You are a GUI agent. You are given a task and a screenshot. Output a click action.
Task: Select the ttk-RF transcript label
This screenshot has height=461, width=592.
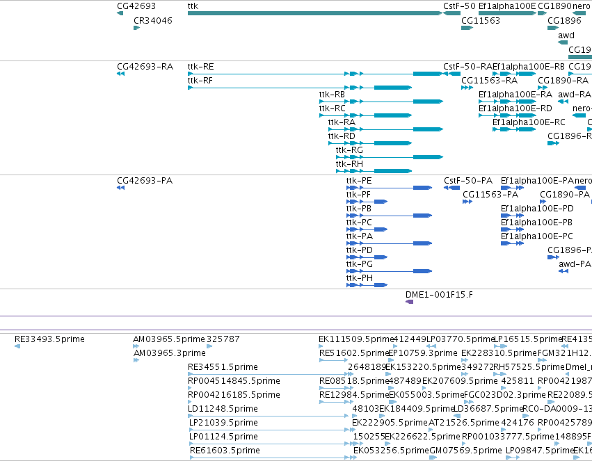(x=200, y=81)
